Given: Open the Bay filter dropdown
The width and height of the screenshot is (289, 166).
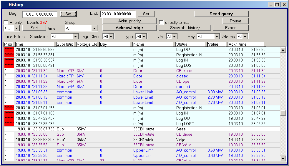Looking at the screenshot, I should tap(217, 36).
